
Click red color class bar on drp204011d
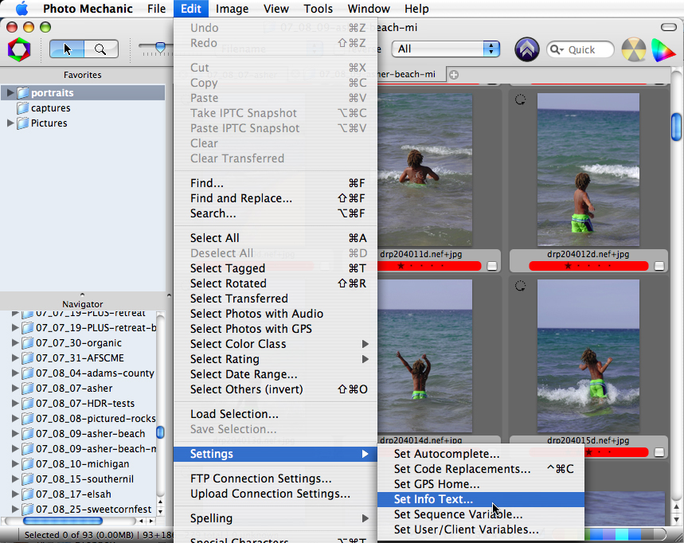pos(430,266)
